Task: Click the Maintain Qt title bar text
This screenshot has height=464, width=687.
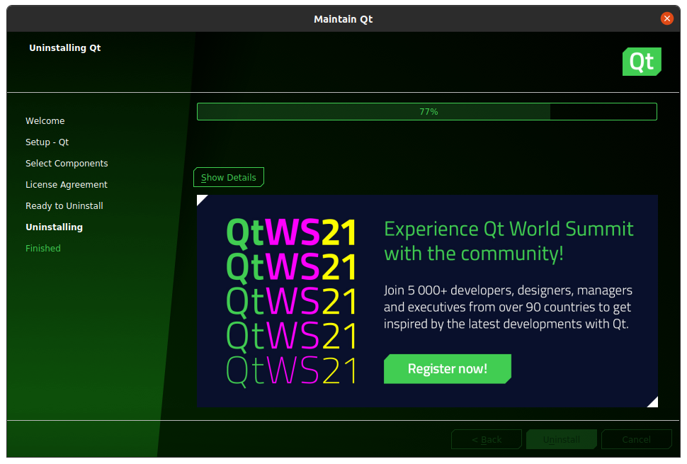Action: click(x=343, y=19)
